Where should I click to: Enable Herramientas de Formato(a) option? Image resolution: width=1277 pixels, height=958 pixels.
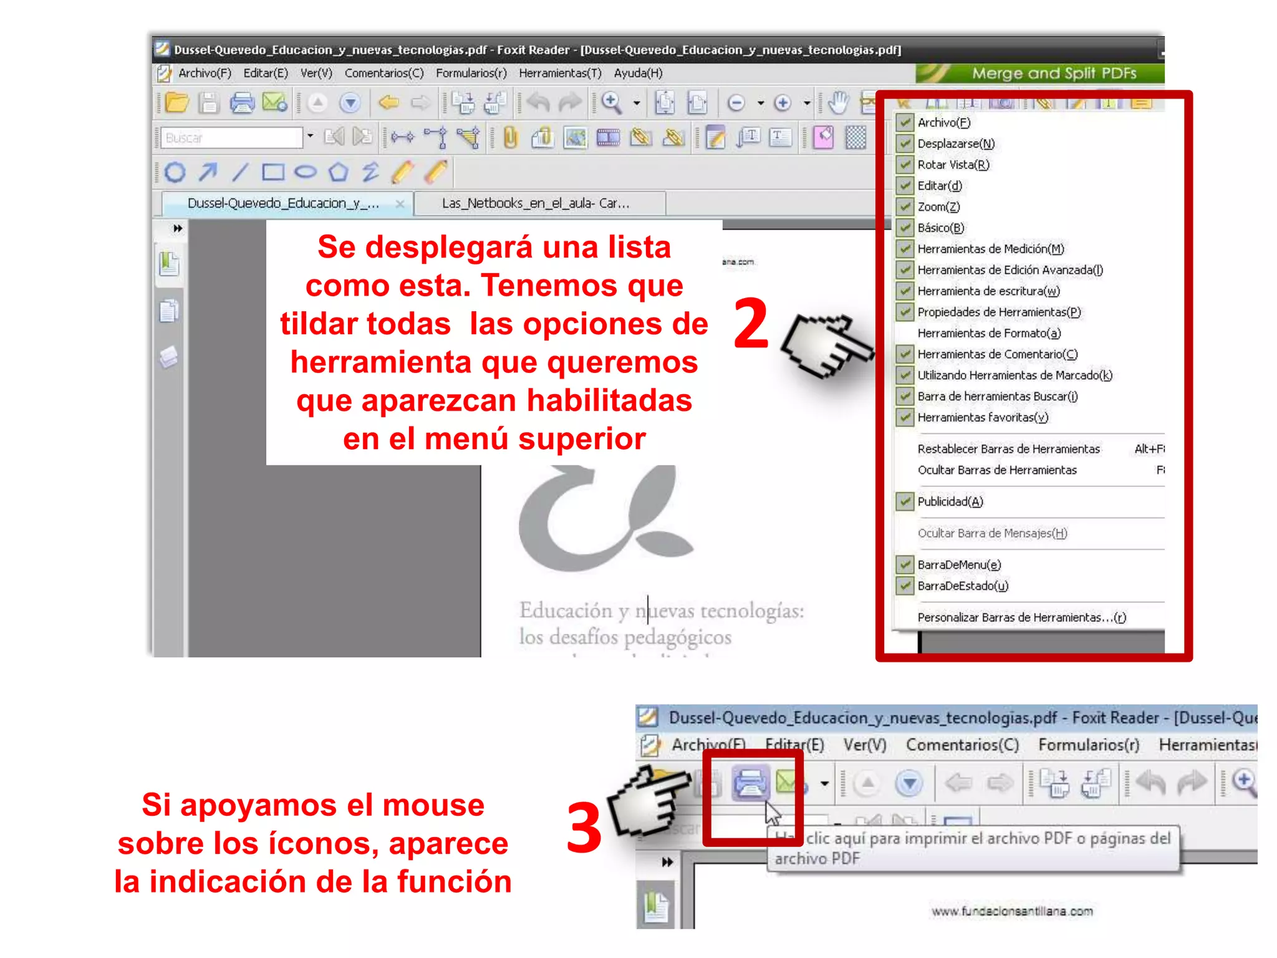tap(989, 333)
